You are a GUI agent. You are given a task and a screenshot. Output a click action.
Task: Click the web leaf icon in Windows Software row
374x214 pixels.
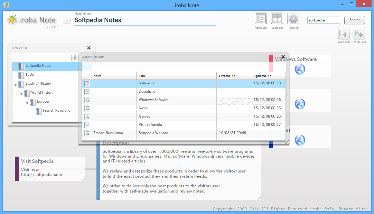tap(87, 100)
